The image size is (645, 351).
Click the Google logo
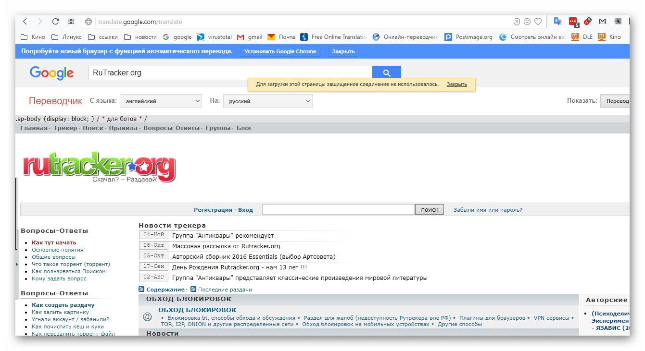[51, 73]
